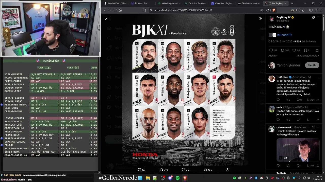The image size is (325, 182).
Task: Reply icon with 187 in side panel
Action: click(271, 50)
